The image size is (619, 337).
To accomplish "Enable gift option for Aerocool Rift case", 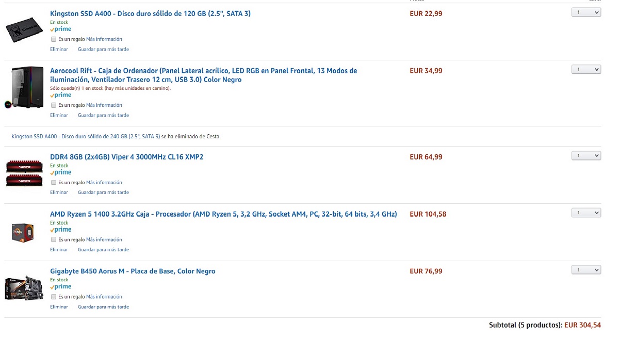I will point(54,105).
